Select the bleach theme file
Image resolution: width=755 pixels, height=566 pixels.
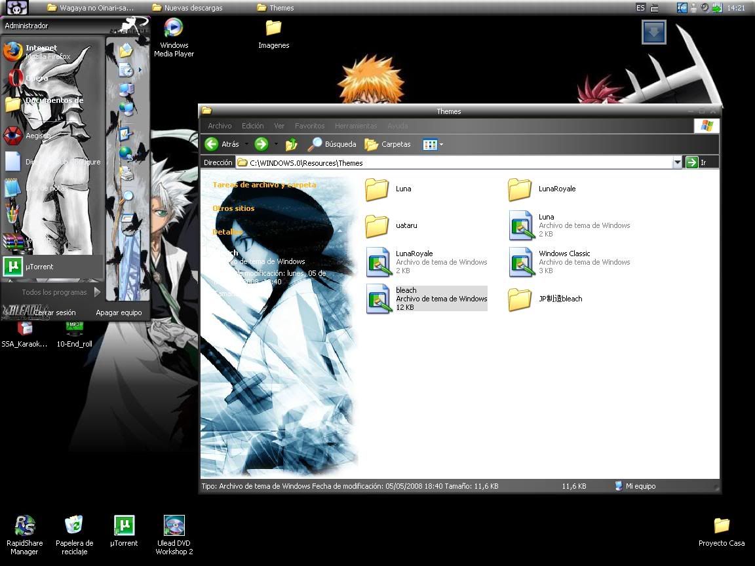[427, 299]
